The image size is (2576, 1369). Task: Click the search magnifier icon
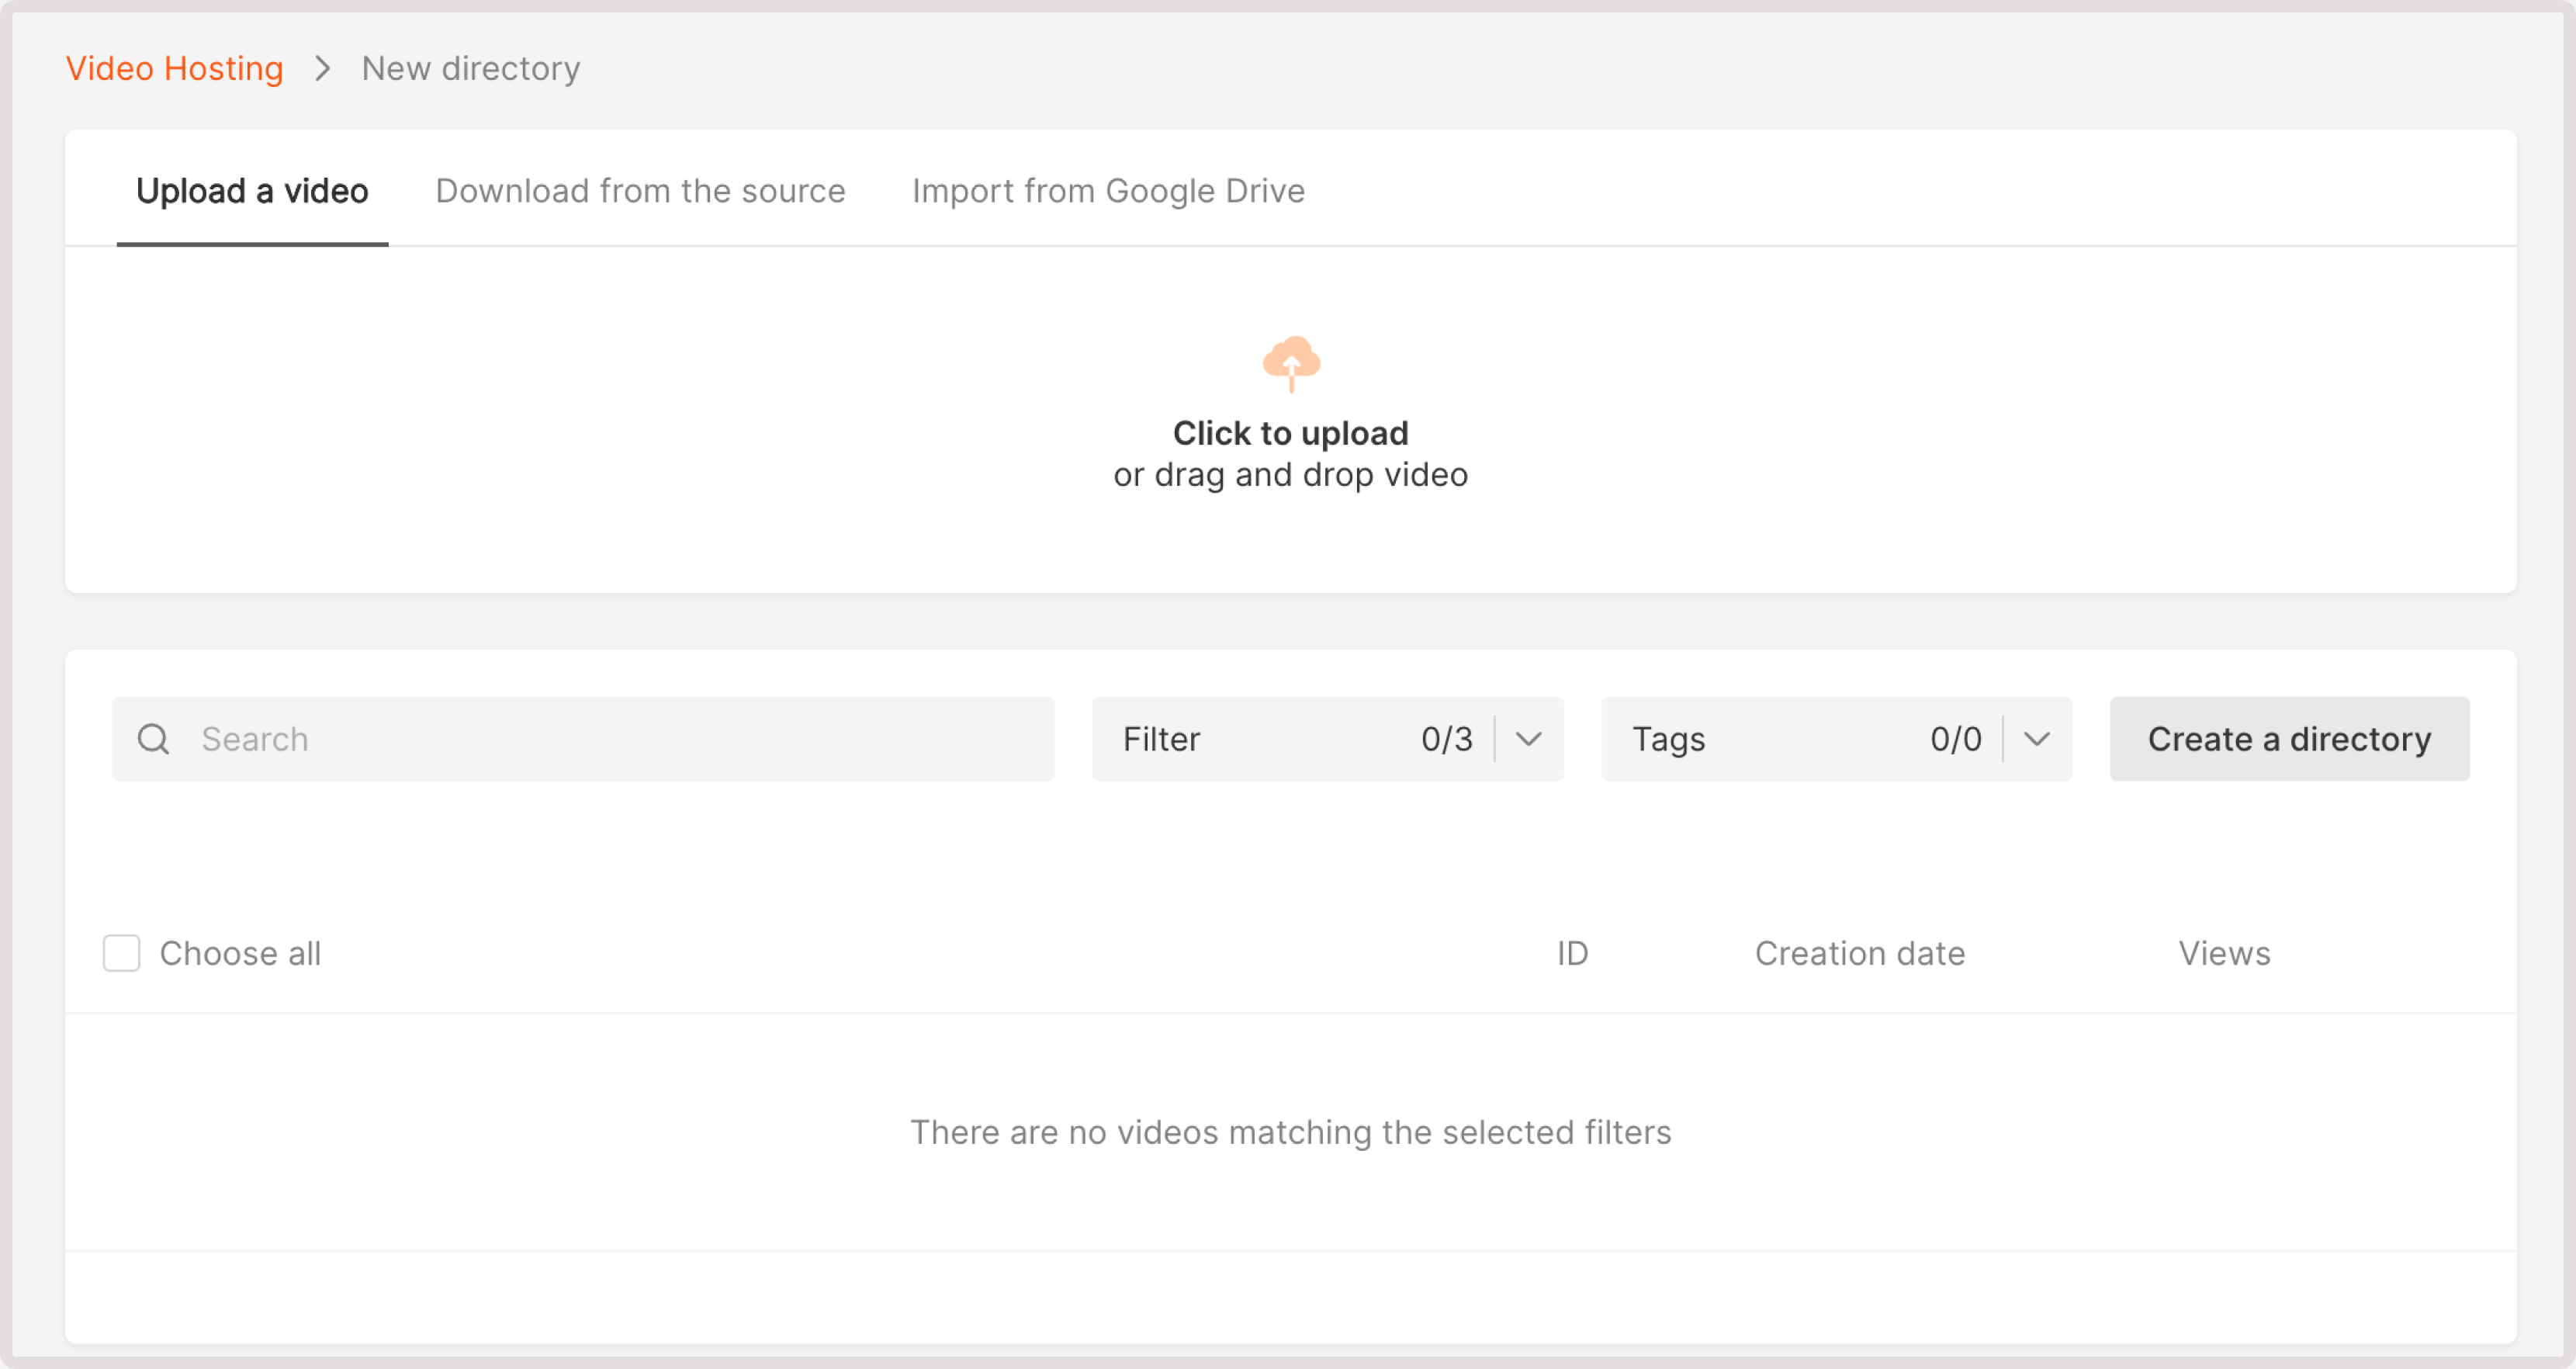click(x=153, y=739)
